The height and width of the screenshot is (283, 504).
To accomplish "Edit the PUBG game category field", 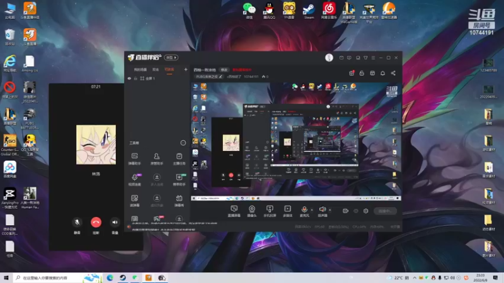I will pyautogui.click(x=209, y=77).
